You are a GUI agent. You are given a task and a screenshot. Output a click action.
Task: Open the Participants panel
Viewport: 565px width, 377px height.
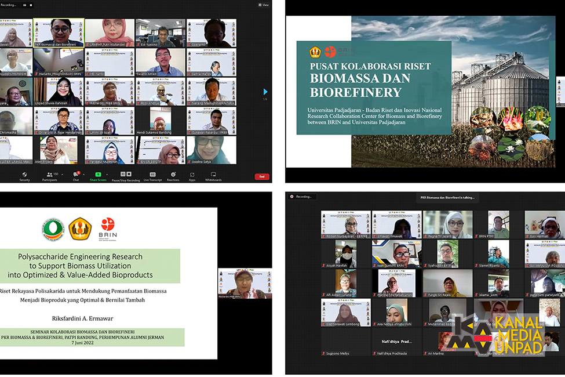pyautogui.click(x=50, y=176)
